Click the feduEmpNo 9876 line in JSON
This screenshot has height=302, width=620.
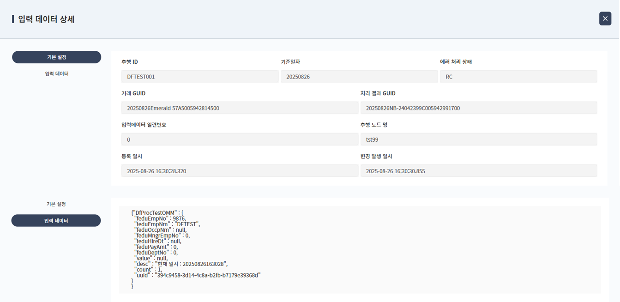[x=160, y=218]
